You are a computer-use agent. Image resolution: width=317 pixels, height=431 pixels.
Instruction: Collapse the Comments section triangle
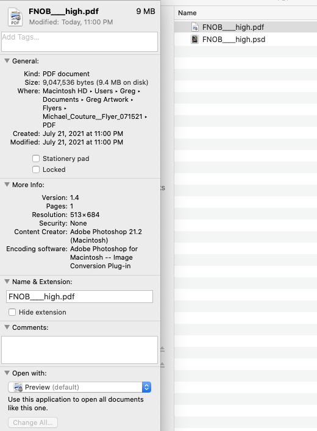click(7, 327)
